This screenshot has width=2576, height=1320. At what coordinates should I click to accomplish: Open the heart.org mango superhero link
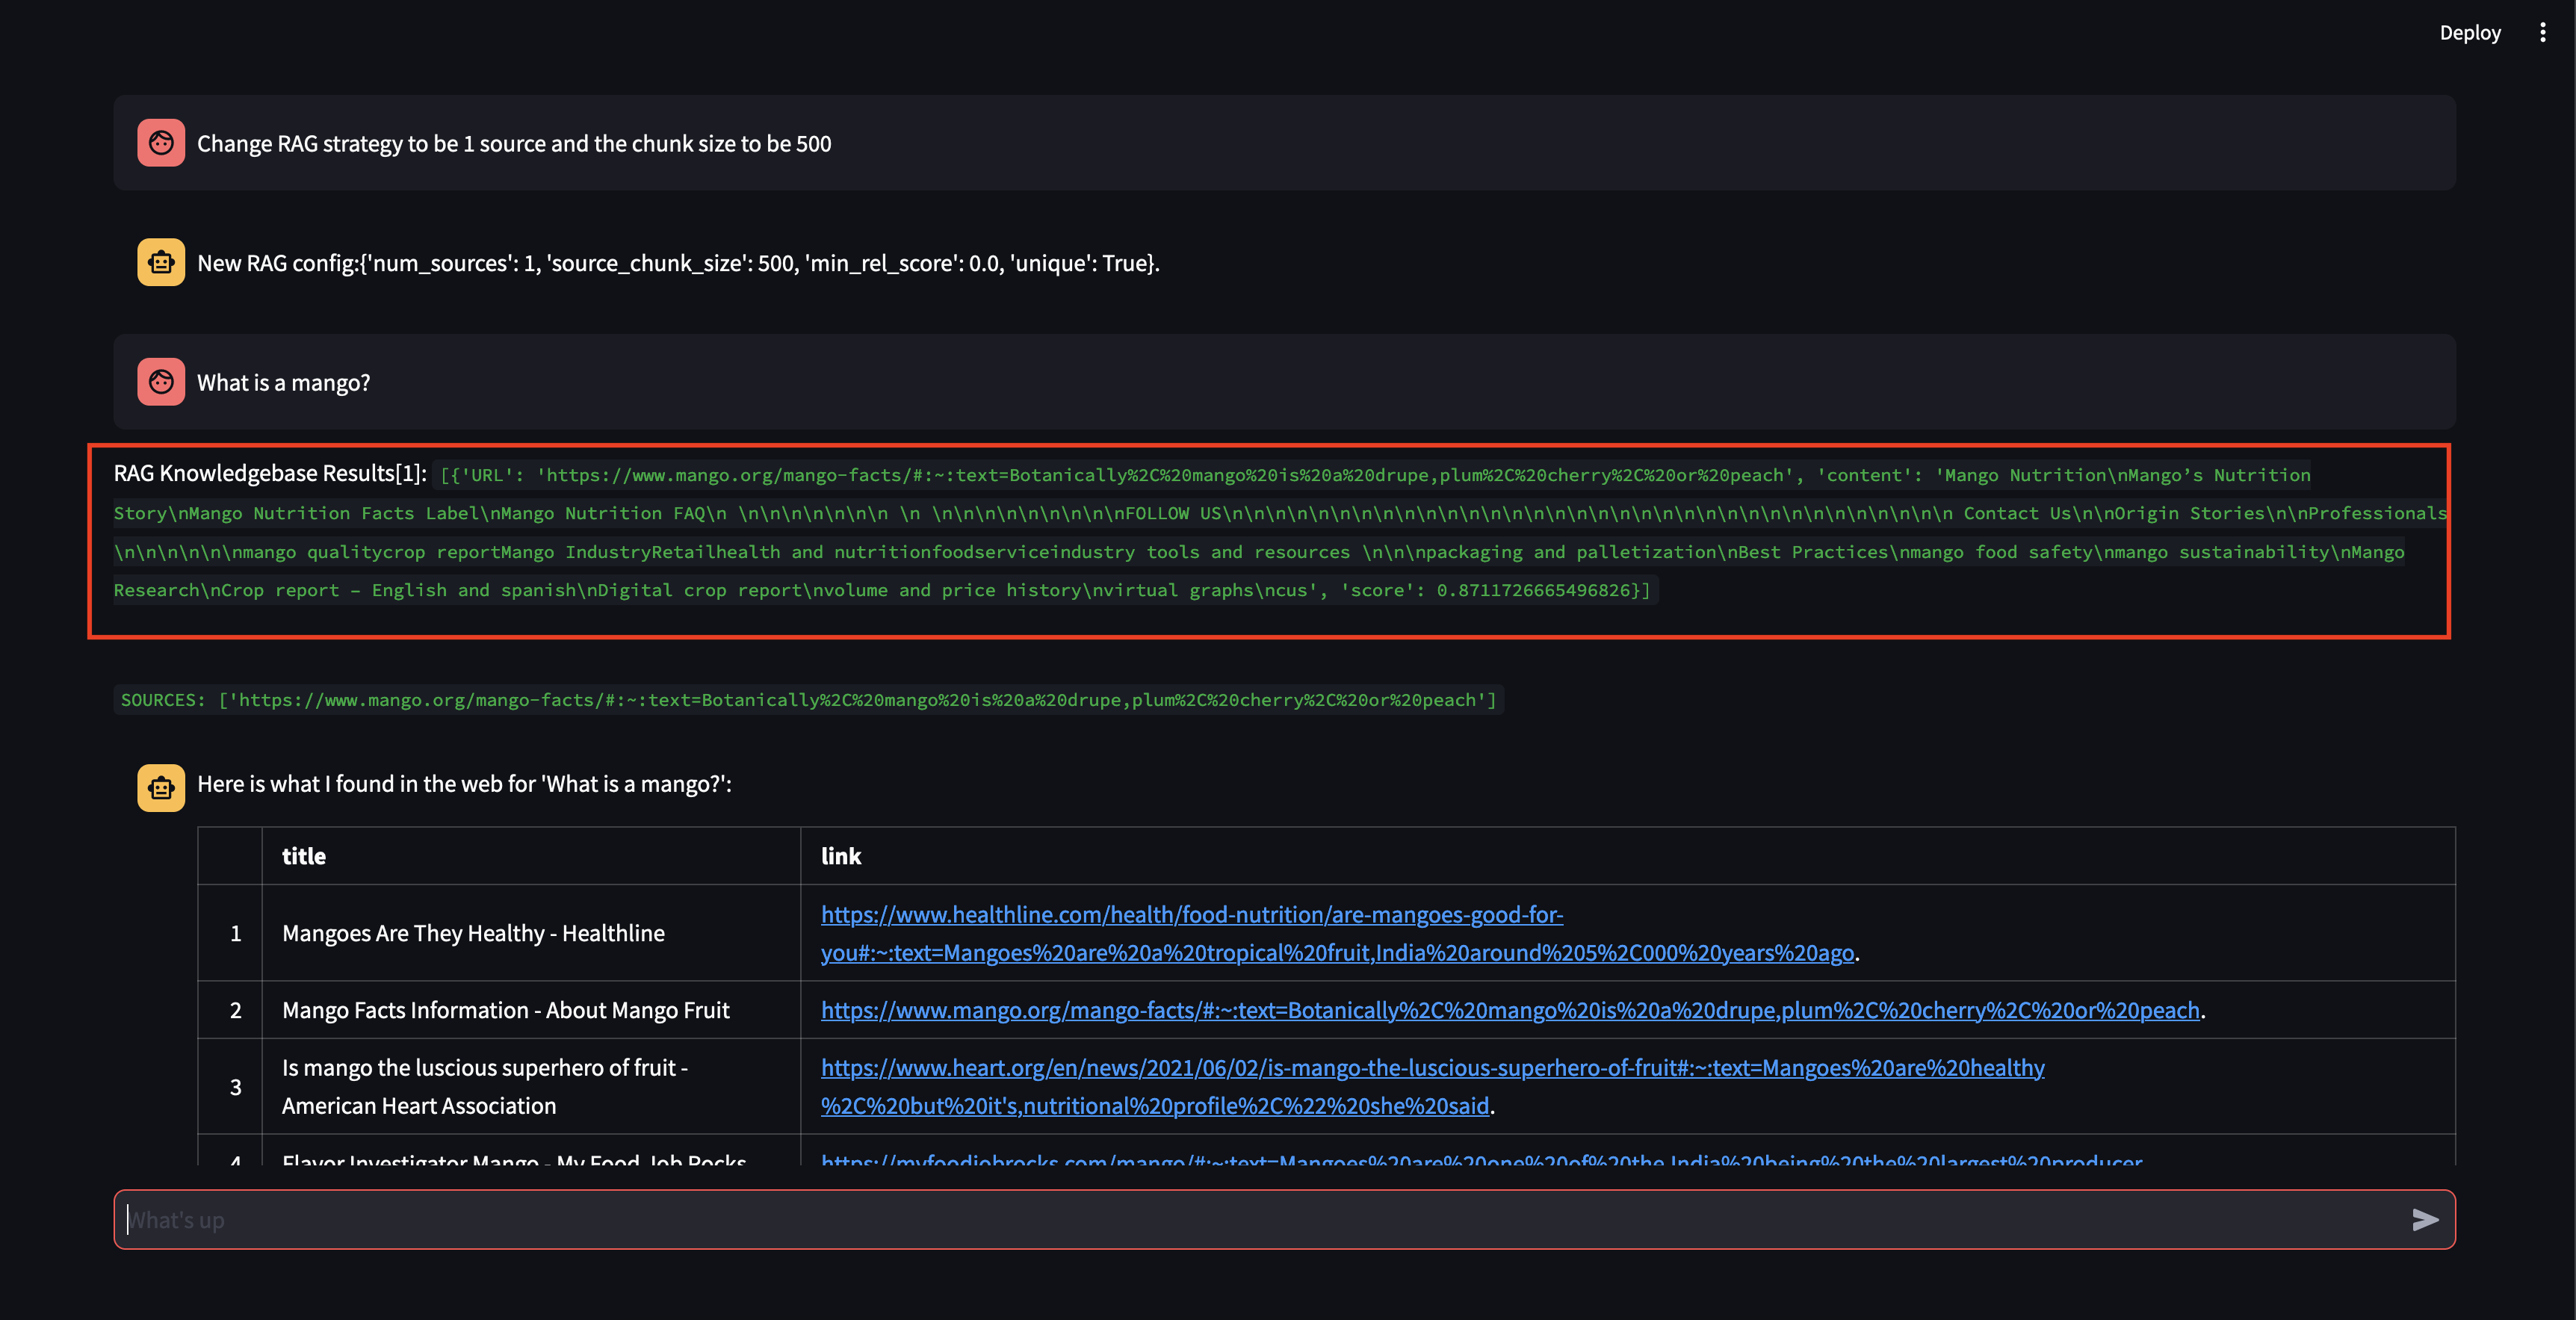1430,1068
